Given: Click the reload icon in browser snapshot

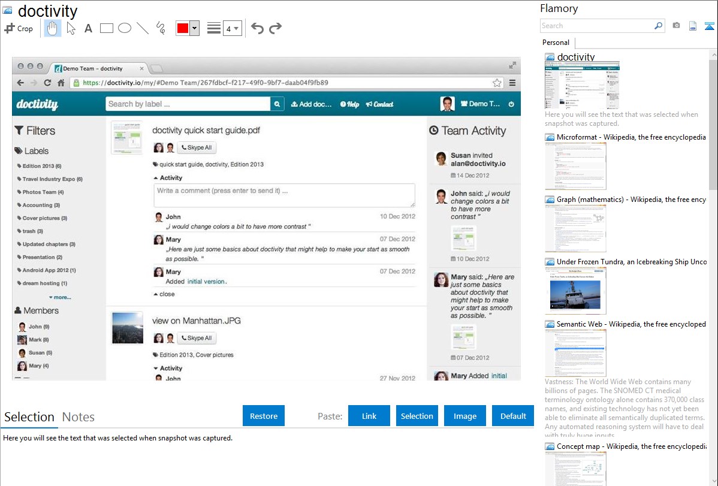Looking at the screenshot, I should [47, 83].
